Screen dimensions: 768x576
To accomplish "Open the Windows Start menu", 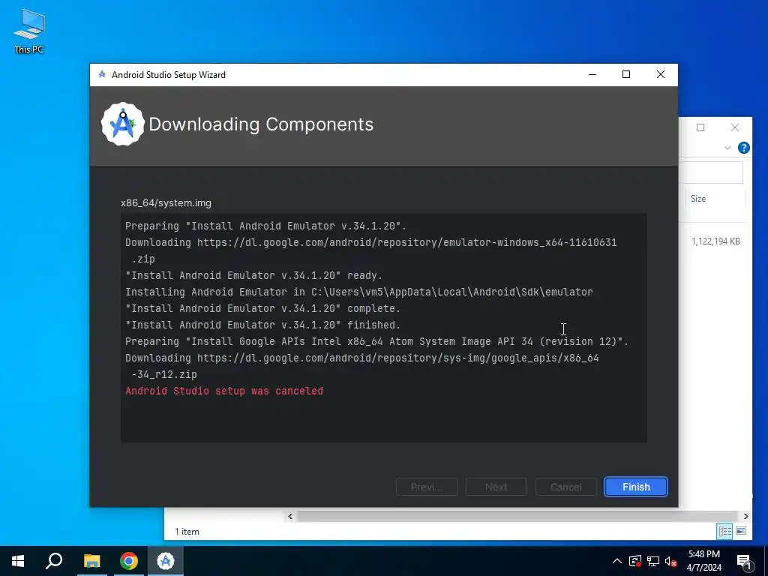I will 18,561.
